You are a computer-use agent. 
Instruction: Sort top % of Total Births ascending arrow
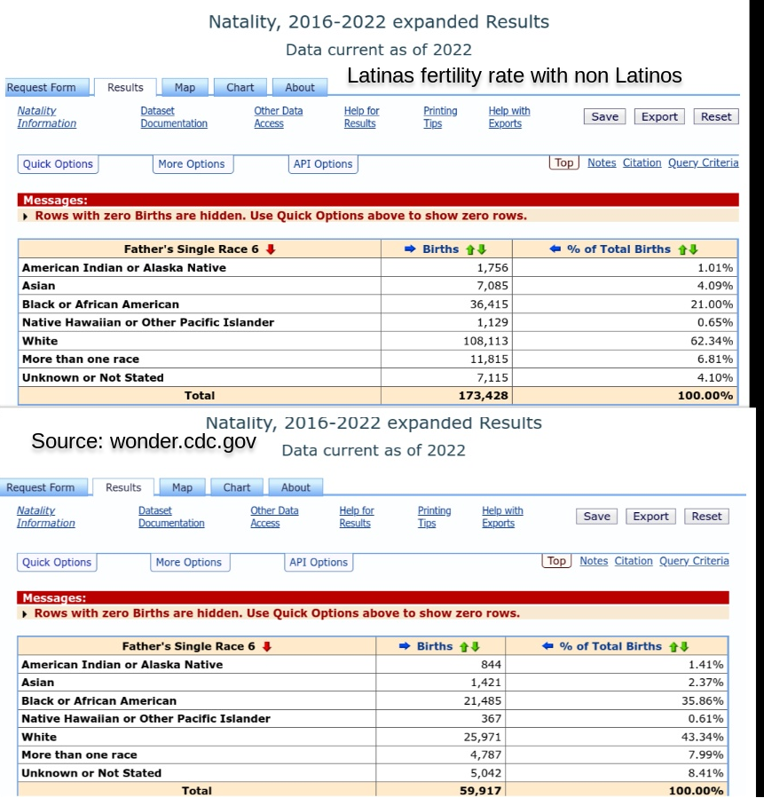[x=682, y=249]
